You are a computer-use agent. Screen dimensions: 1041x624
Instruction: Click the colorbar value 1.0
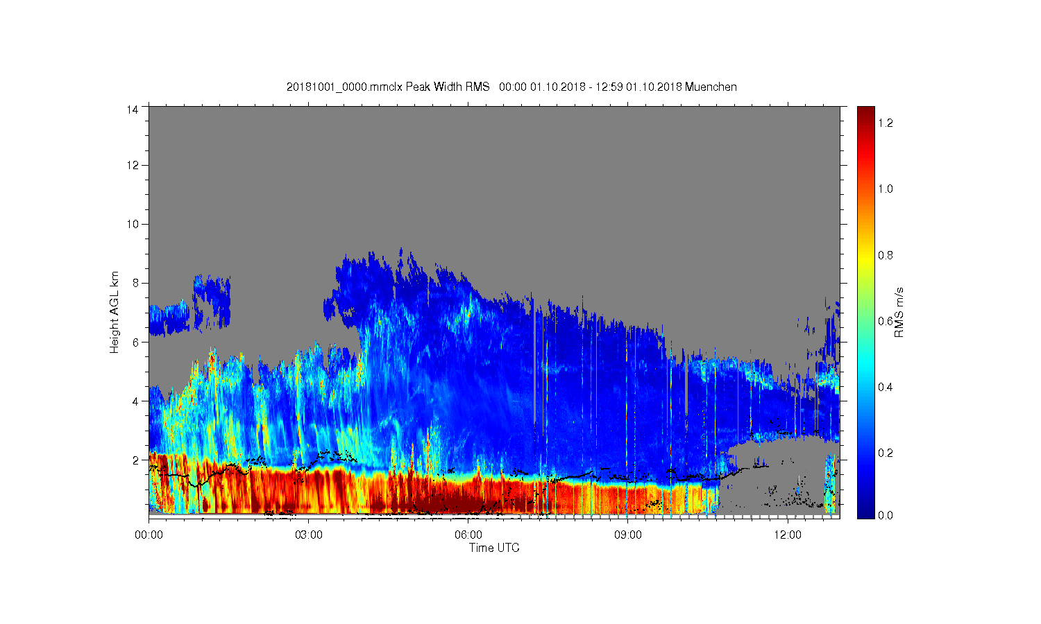tap(886, 189)
